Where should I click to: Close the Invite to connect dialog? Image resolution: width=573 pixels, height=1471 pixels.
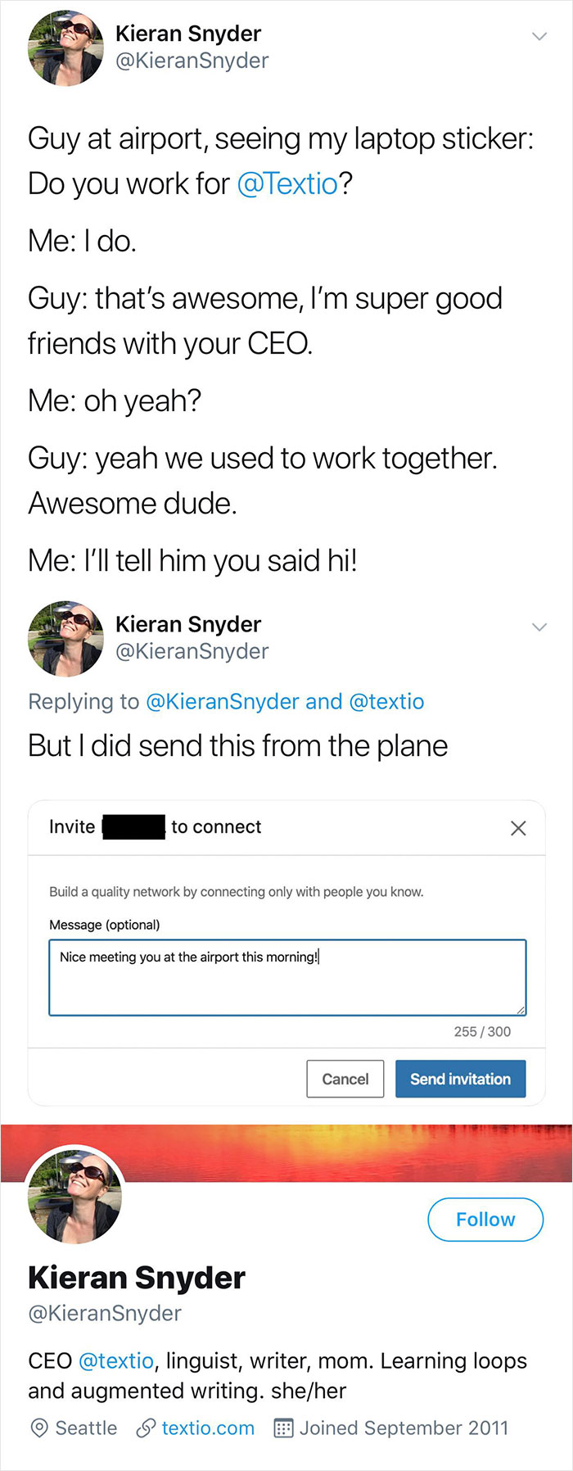pos(518,828)
